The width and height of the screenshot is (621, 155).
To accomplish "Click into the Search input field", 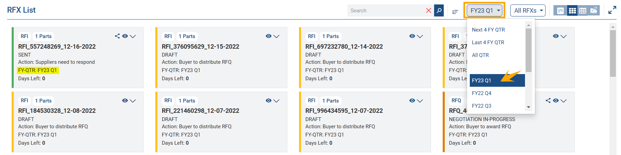I will (x=386, y=11).
